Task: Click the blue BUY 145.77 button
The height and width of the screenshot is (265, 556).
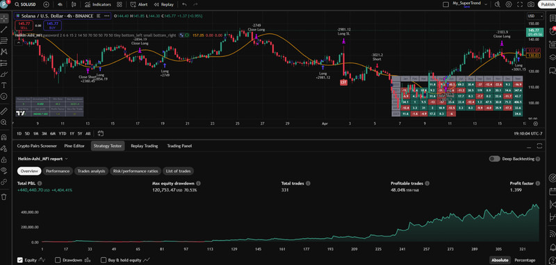Action: (53, 26)
